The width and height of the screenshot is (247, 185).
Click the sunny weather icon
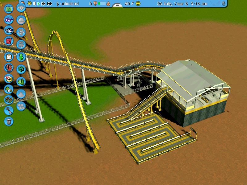[138, 3]
